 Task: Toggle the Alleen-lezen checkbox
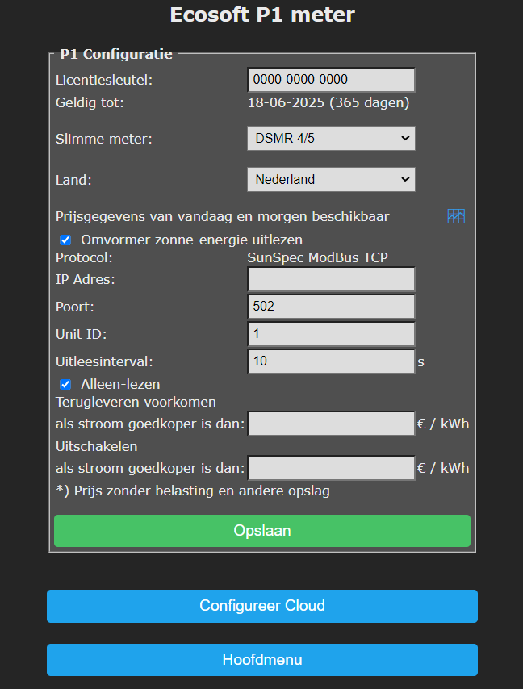[65, 385]
